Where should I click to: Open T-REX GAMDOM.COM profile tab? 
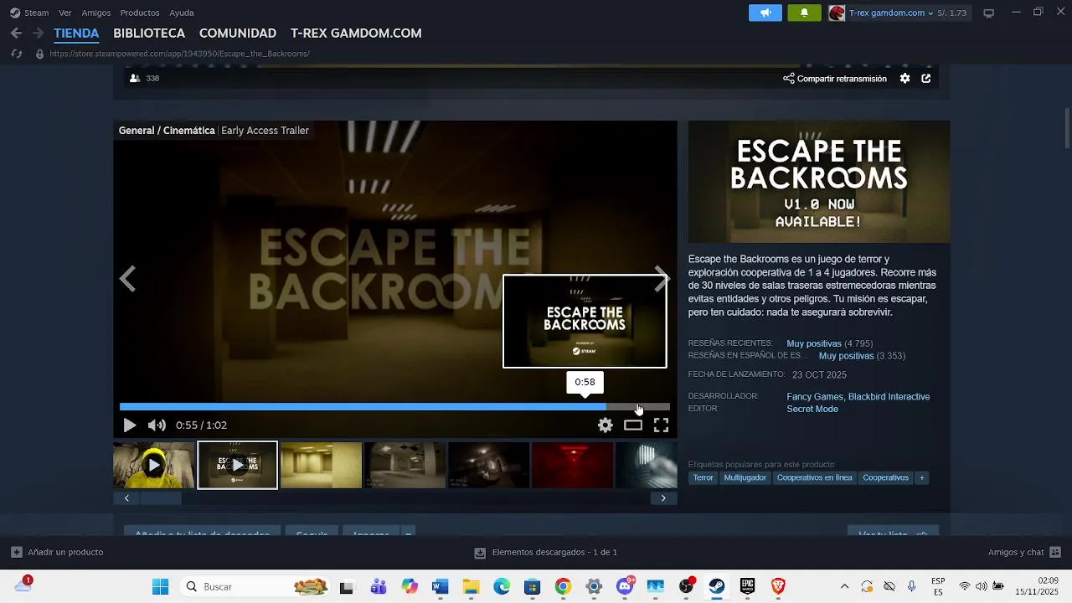(356, 33)
